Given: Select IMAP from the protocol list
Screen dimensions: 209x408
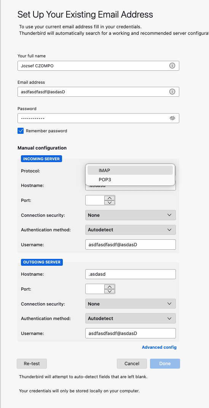Looking at the screenshot, I should point(130,170).
